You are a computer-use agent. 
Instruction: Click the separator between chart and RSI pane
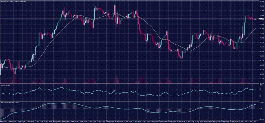coord(129,84)
